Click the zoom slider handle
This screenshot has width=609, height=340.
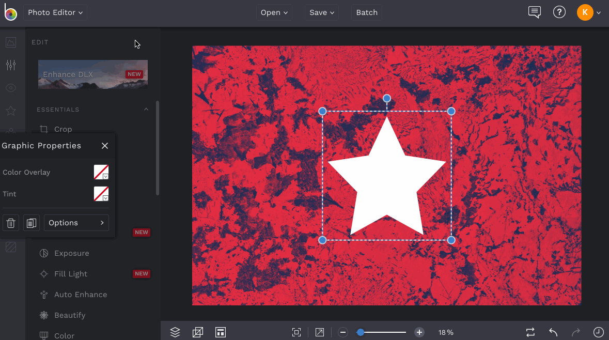(x=361, y=332)
